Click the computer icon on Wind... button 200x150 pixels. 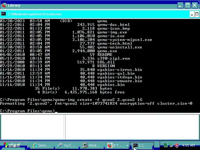(85, 145)
